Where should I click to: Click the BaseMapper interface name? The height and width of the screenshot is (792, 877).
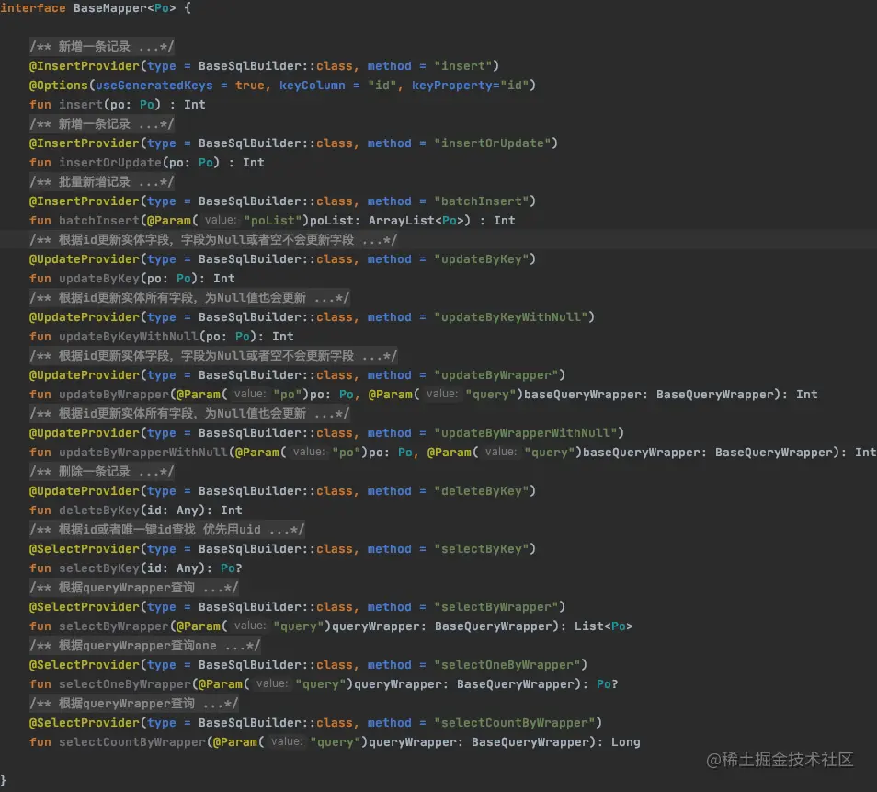110,8
